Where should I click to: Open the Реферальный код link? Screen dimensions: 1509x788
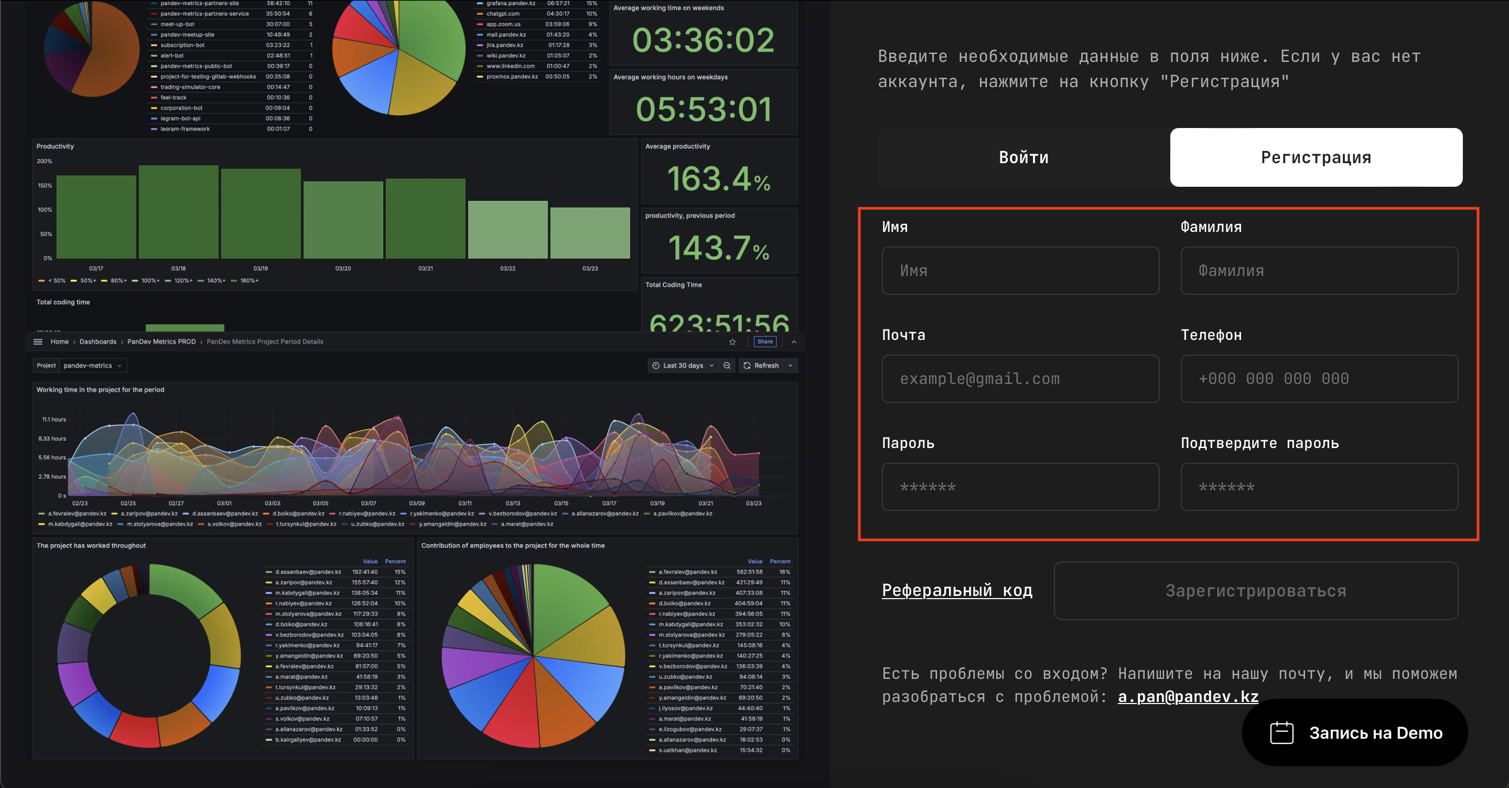pyautogui.click(x=956, y=590)
